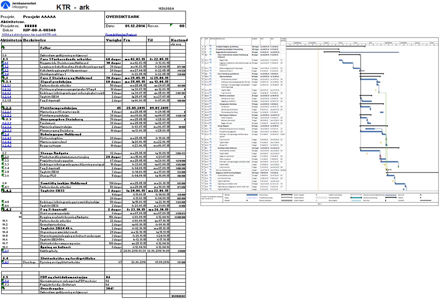Open activity link 8.1.1
The height and width of the screenshot is (300, 442).
tap(5, 63)
